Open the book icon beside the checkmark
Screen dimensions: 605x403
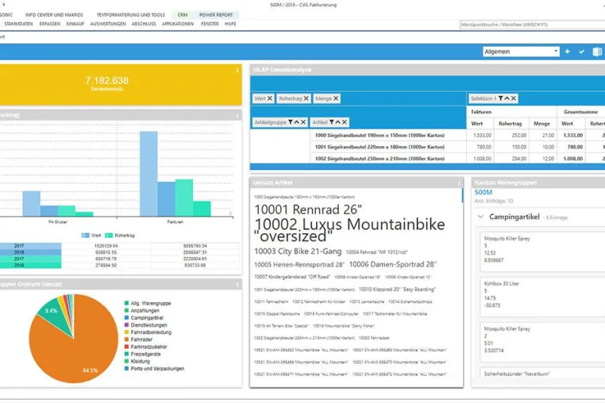click(x=597, y=52)
